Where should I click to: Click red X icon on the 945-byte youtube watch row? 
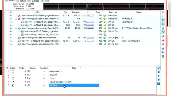pos(19,19)
